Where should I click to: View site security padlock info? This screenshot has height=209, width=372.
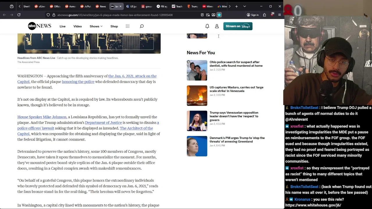pyautogui.click(x=54, y=15)
